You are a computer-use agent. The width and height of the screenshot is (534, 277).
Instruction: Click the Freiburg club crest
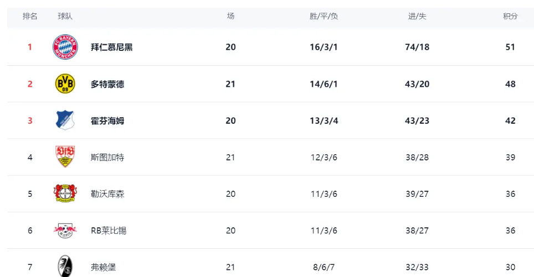65,266
